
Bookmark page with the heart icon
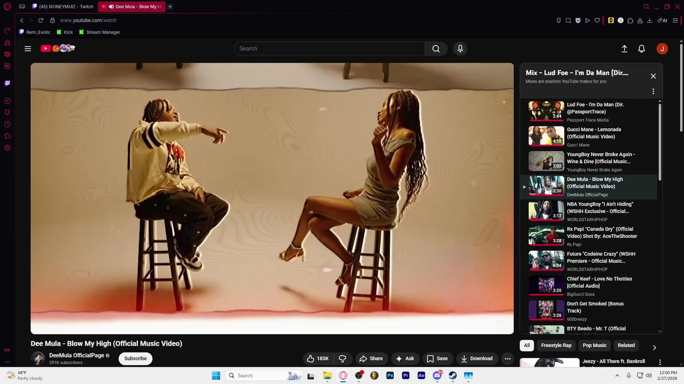click(x=597, y=20)
